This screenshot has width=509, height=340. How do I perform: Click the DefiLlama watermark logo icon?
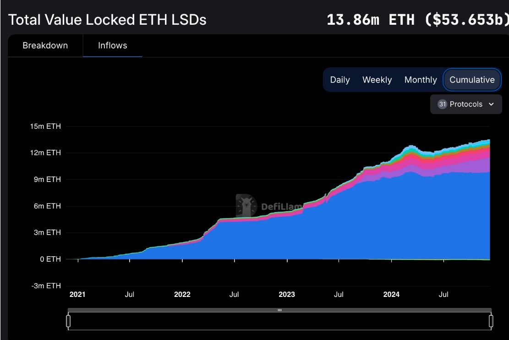click(x=246, y=206)
